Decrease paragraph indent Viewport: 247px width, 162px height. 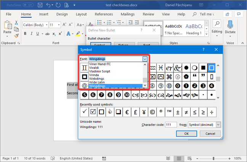131,22
